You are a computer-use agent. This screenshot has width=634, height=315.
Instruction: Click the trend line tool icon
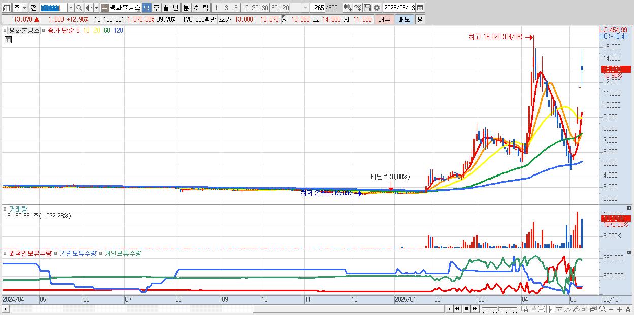click(560, 309)
